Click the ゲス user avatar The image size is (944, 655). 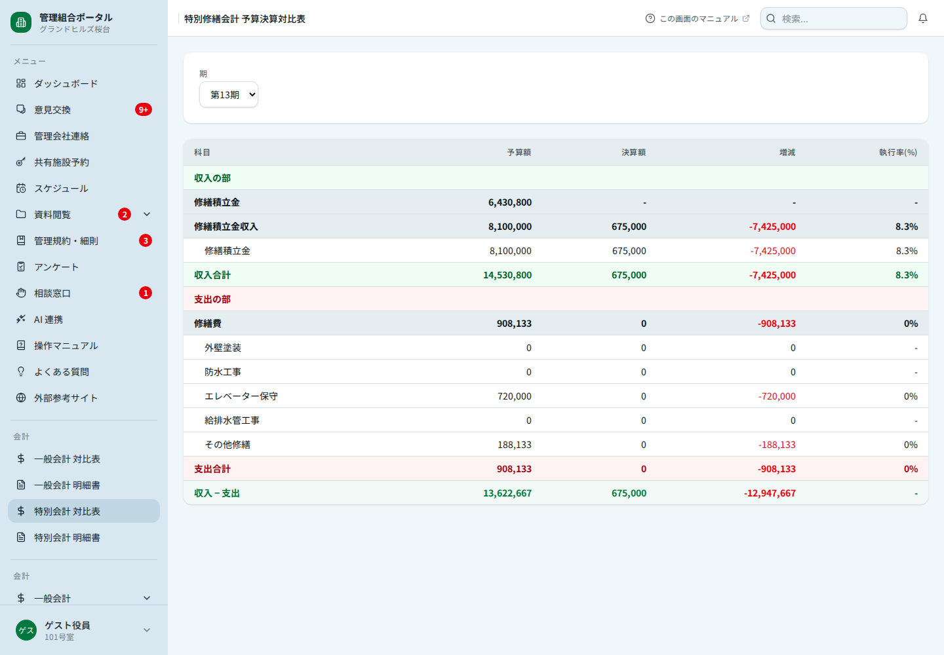click(x=26, y=630)
